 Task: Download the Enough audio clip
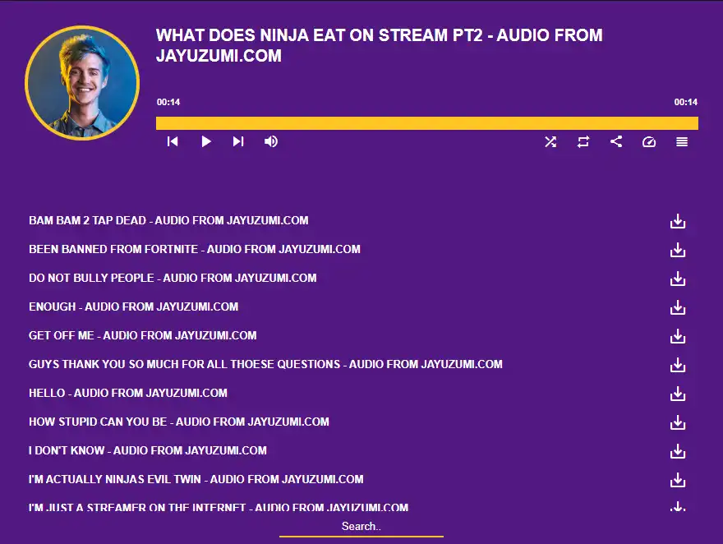tap(678, 307)
